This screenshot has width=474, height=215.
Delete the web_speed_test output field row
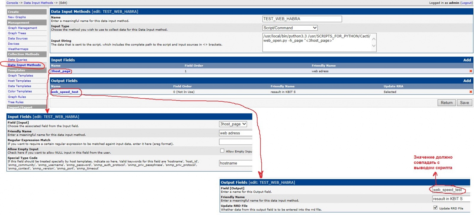471,92
